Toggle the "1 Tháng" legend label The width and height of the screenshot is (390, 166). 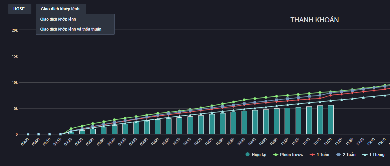point(377,155)
